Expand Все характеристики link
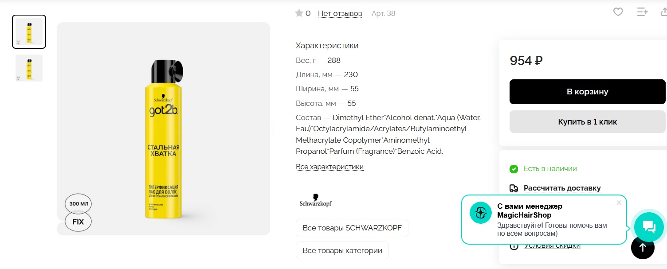This screenshot has height=269, width=667. (330, 167)
